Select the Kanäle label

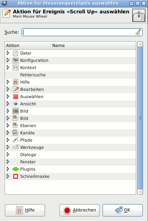[27, 133]
